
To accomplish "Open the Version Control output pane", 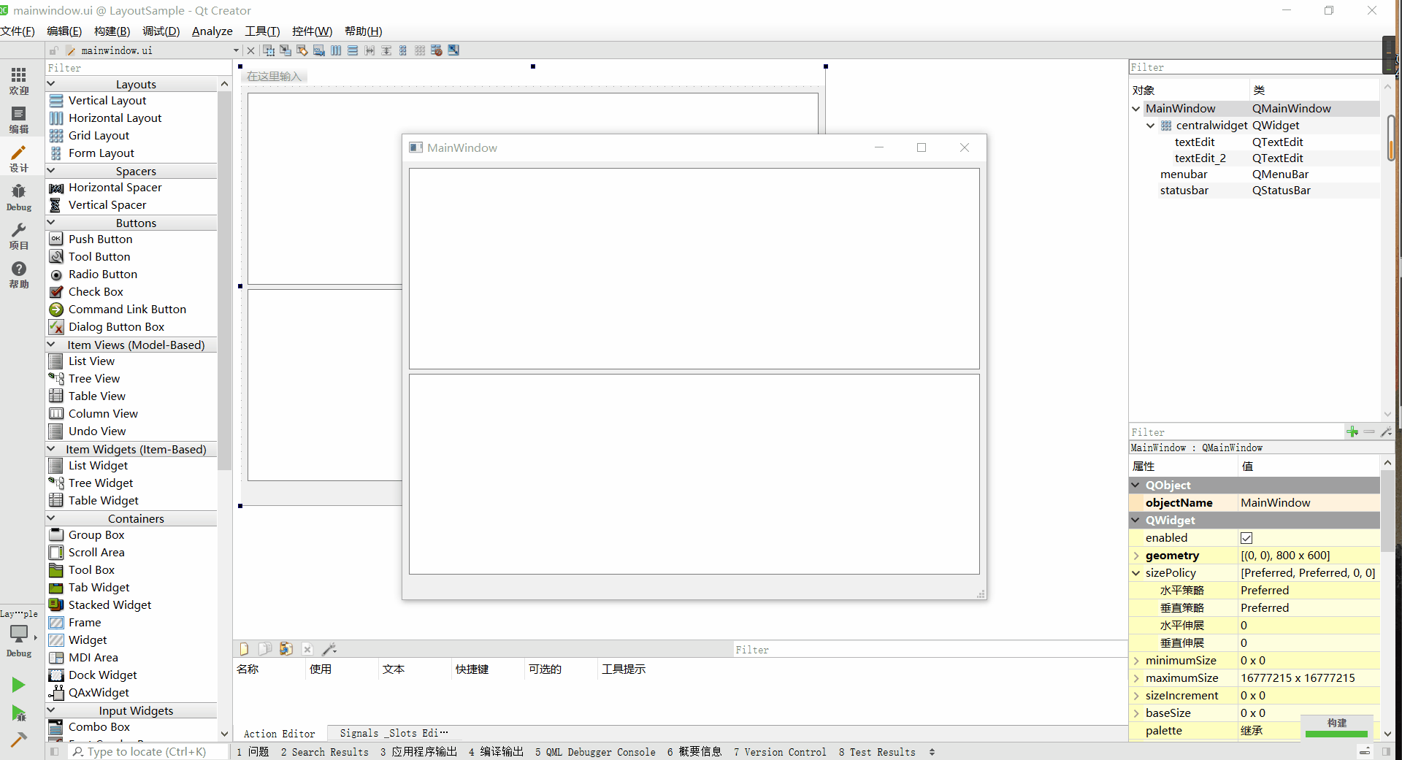I will click(x=779, y=752).
